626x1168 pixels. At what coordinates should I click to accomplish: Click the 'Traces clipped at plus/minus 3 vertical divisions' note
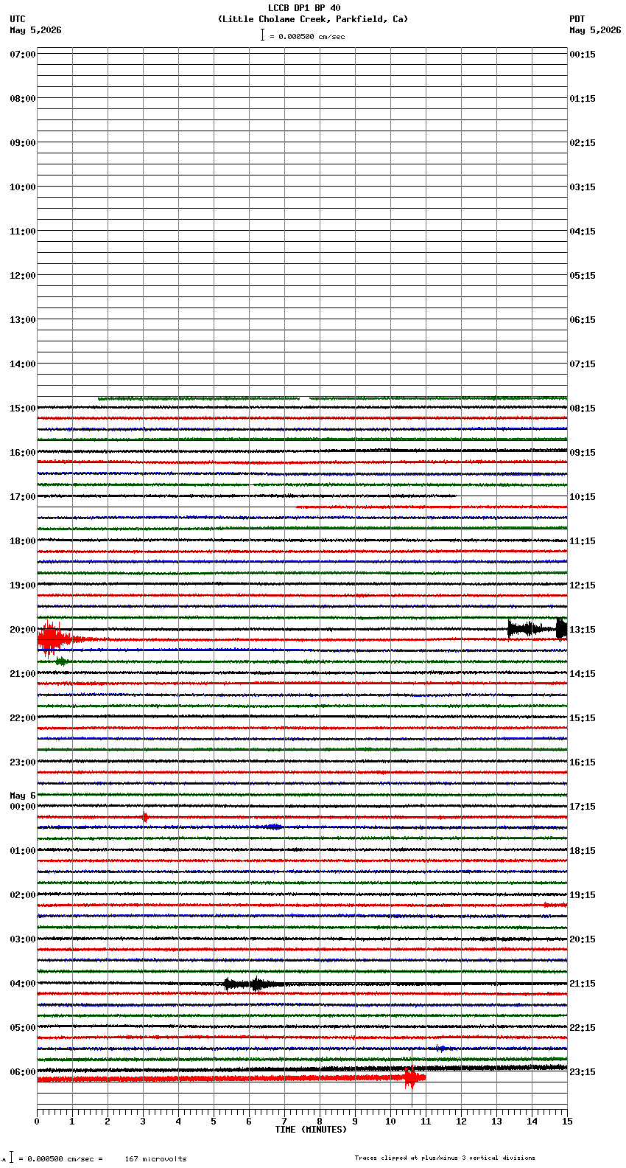(x=445, y=1158)
